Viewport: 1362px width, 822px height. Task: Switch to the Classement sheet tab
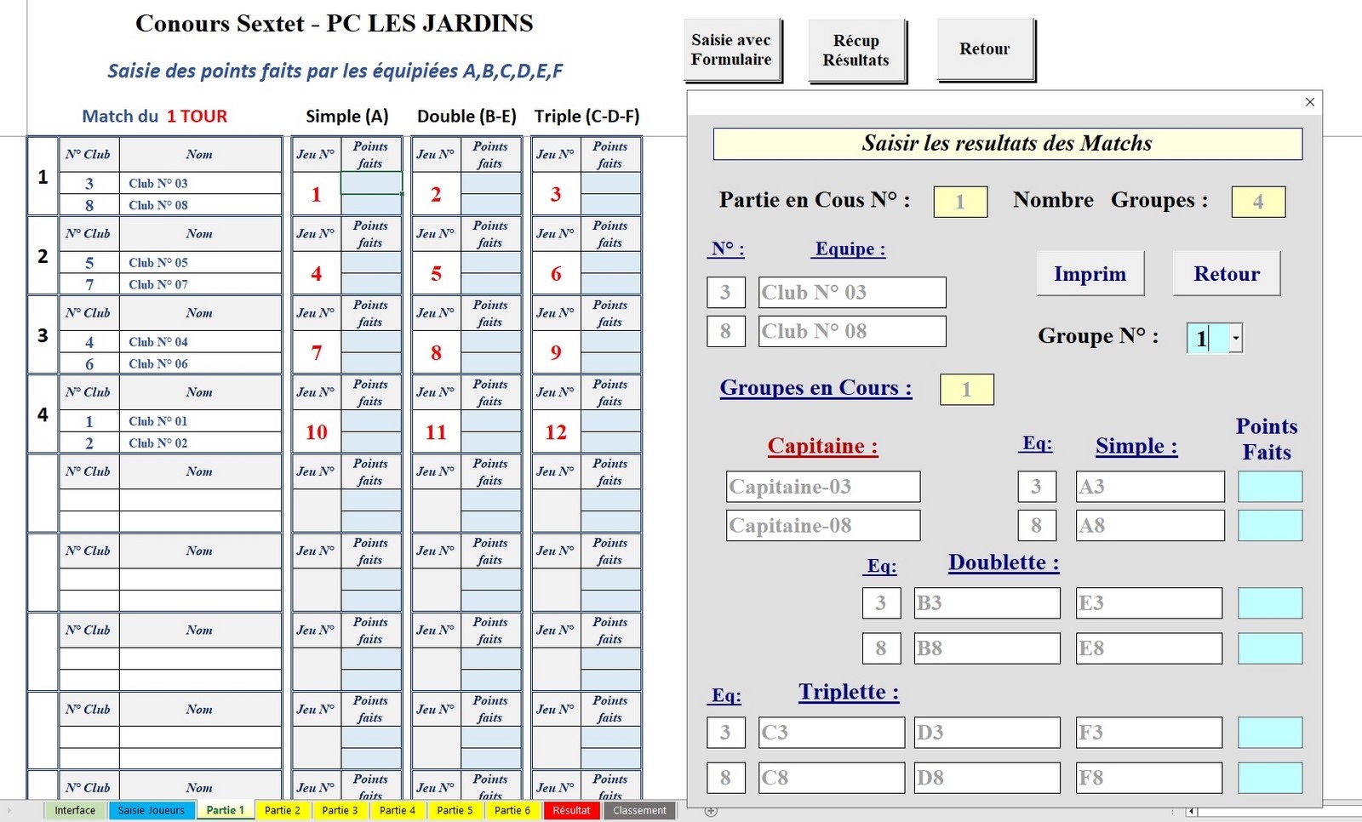point(639,810)
